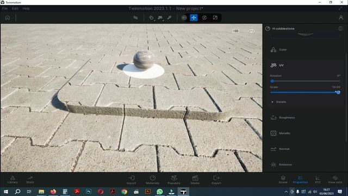Open the populate scatter tool in top toolbar

pos(160,18)
